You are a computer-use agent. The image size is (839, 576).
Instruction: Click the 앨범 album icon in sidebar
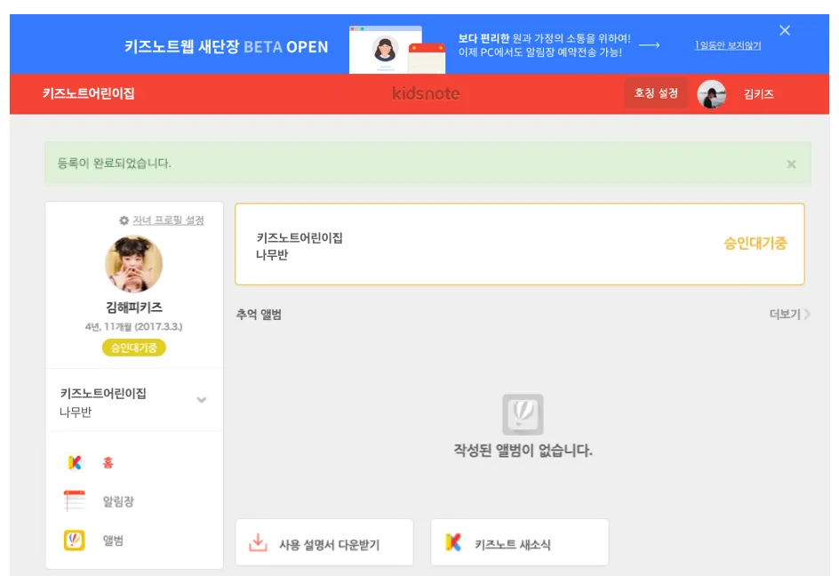(75, 540)
